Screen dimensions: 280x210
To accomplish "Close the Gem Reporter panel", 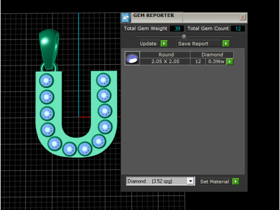I will click(x=243, y=17).
